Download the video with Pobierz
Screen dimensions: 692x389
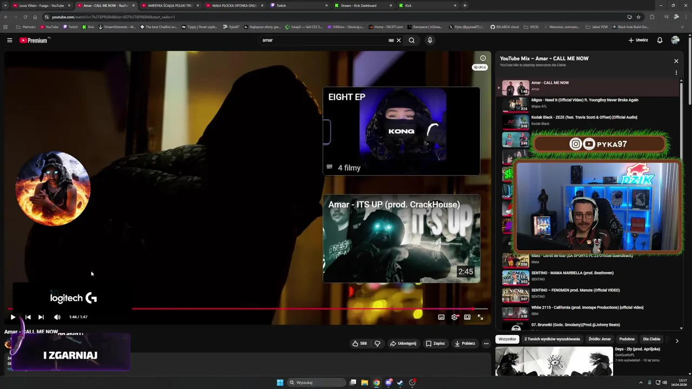click(465, 343)
